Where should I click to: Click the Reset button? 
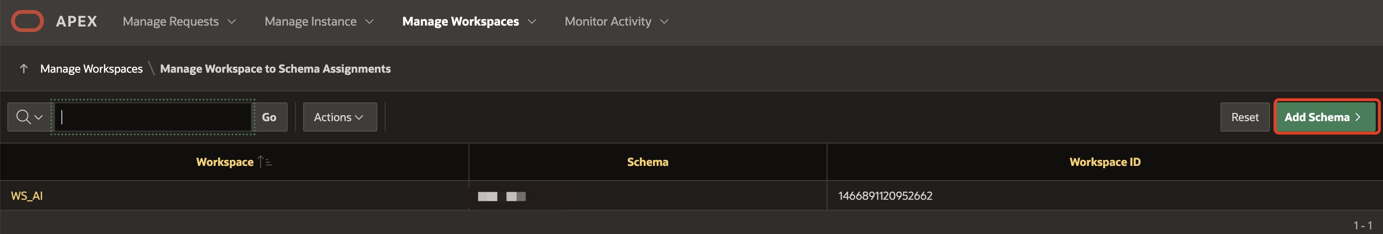pos(1245,117)
